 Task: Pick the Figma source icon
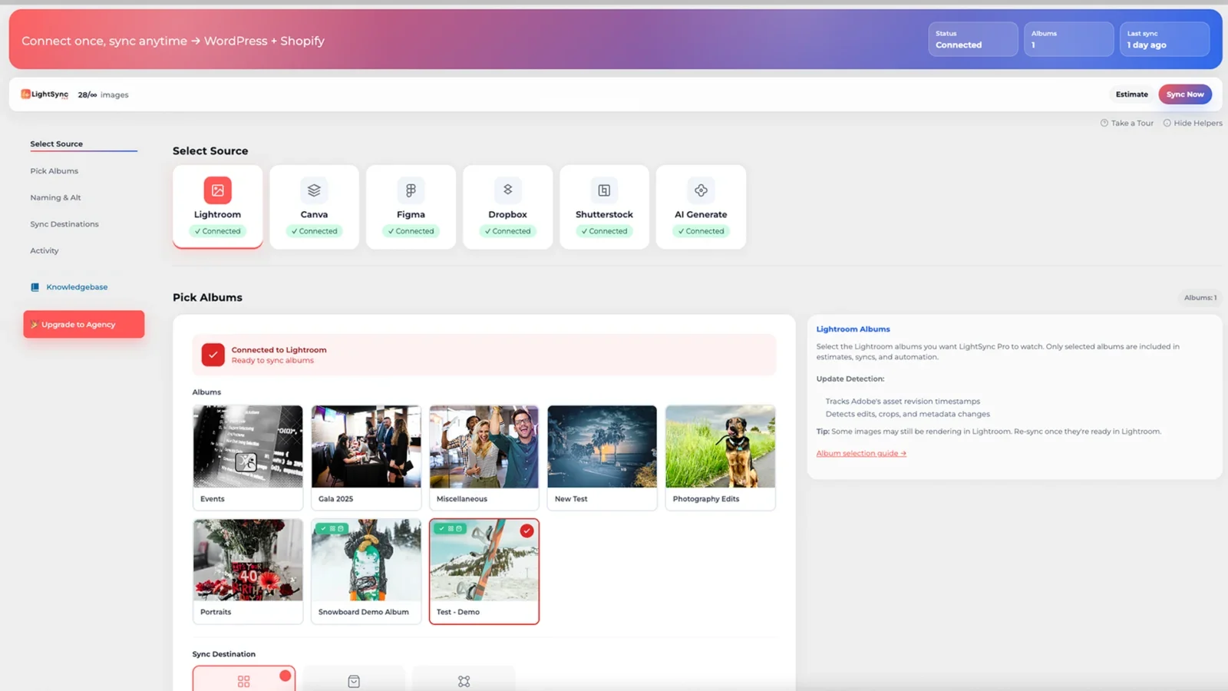411,190
